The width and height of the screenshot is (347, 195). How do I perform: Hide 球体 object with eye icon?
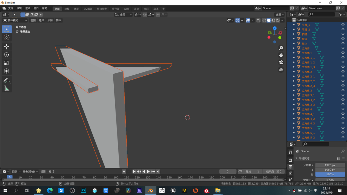(x=343, y=43)
